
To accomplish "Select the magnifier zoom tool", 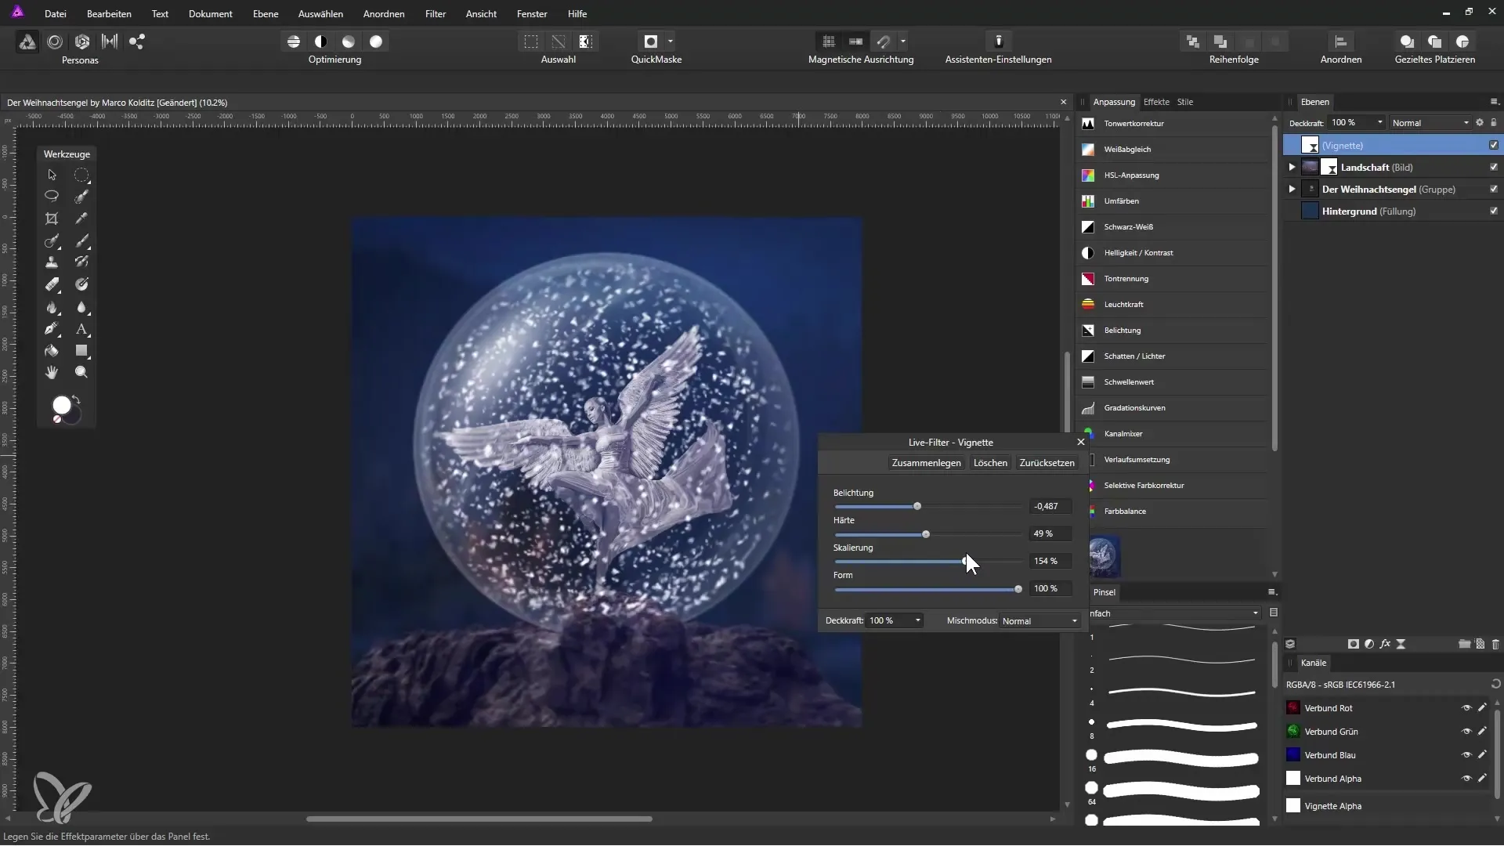I will click(x=81, y=373).
